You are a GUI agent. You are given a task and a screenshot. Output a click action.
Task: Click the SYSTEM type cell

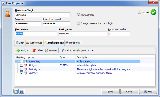tap(64, 65)
